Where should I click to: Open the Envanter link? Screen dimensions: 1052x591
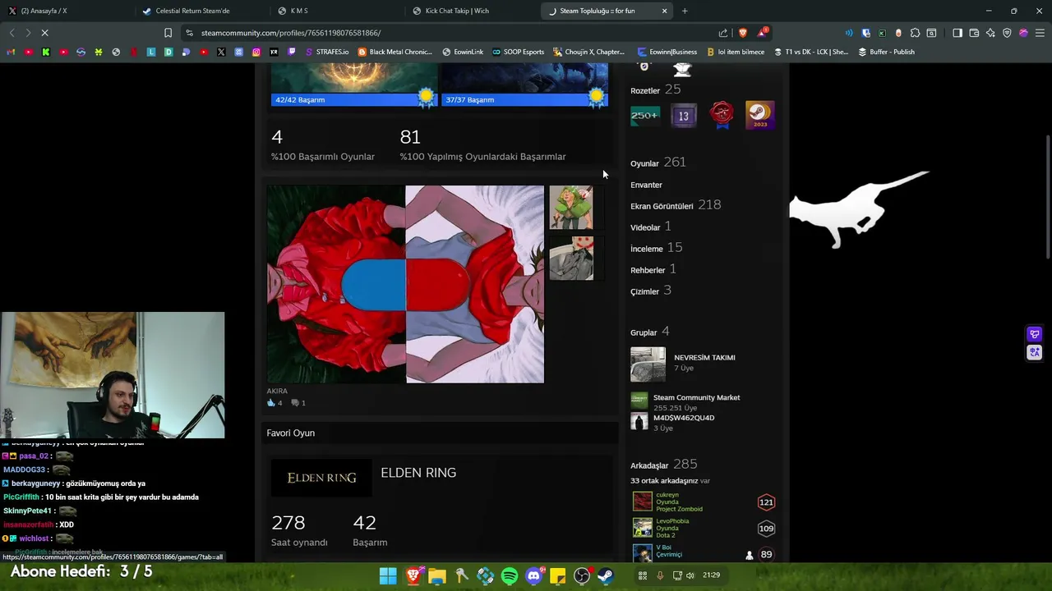[646, 185]
